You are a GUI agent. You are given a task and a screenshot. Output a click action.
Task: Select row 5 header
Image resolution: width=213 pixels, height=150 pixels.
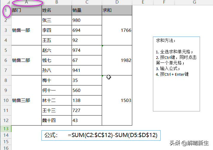pos(6,50)
